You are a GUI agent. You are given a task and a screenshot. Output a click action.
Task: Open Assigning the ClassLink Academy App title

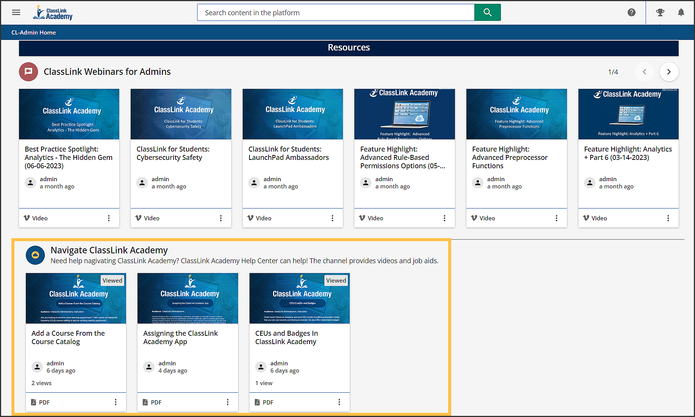180,337
